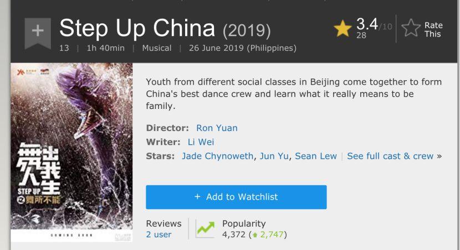
Task: Open the Step Up China poster
Action: tap(72, 152)
